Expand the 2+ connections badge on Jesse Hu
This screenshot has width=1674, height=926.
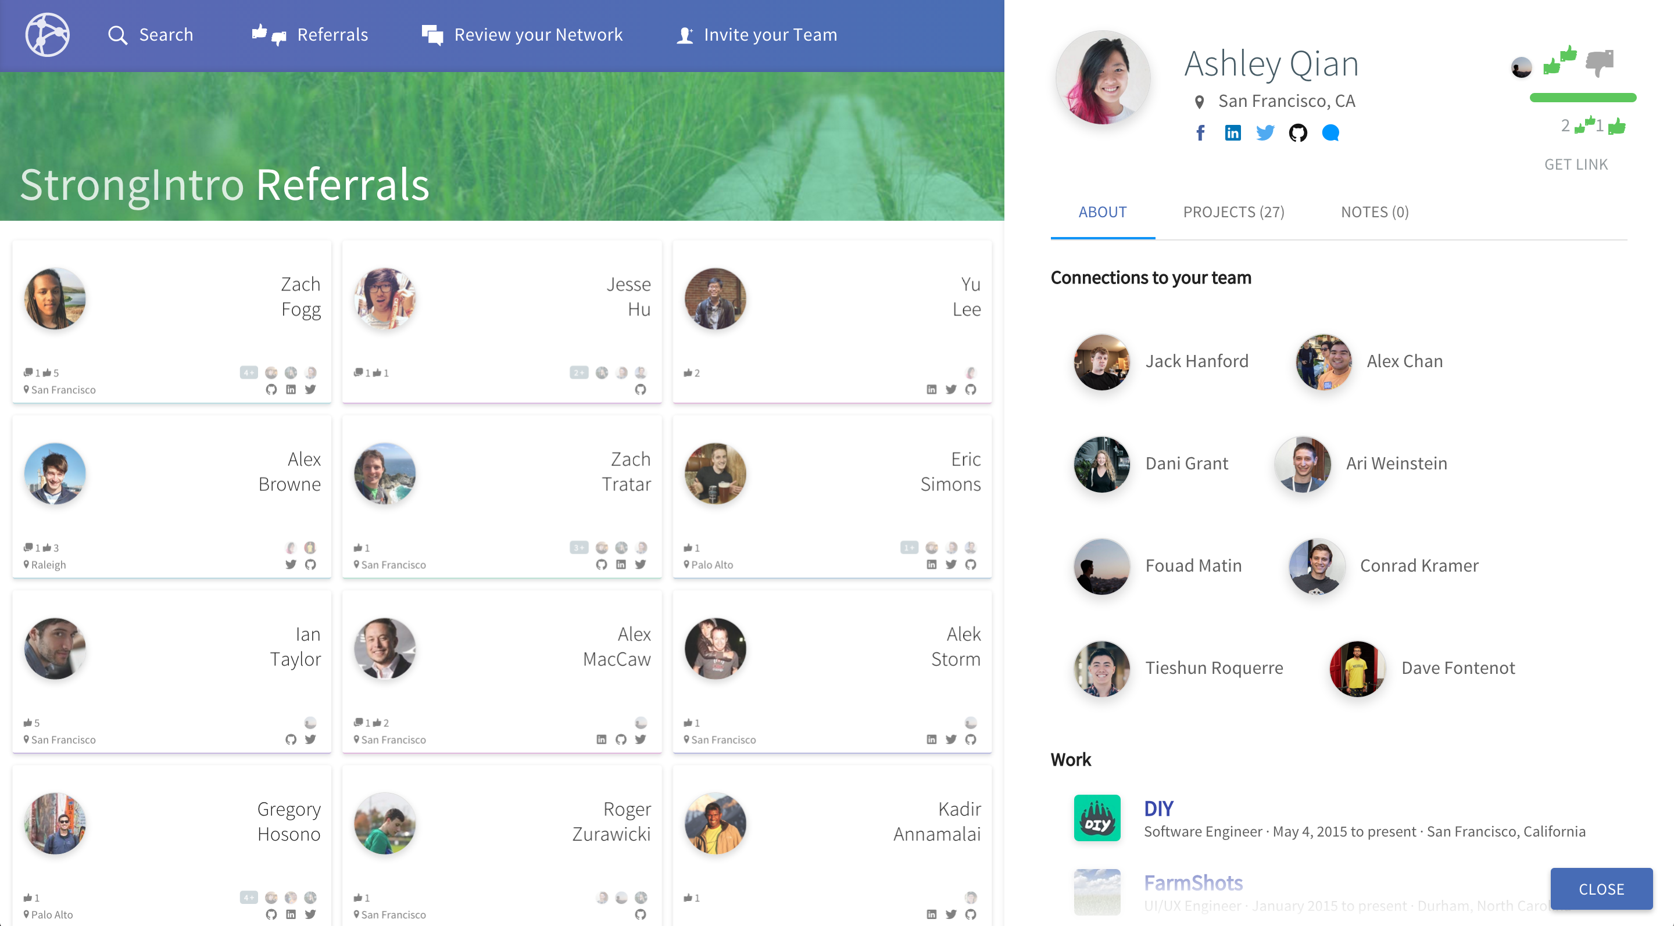(x=578, y=372)
